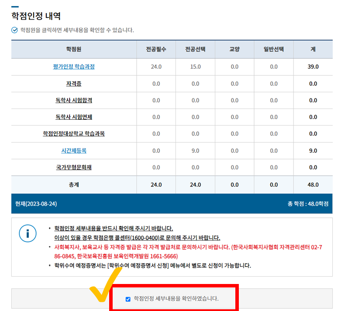The width and height of the screenshot is (341, 311).
Task: Click the 학점인정 세부내용을 반드시 확인해 notice line
Action: tap(114, 228)
